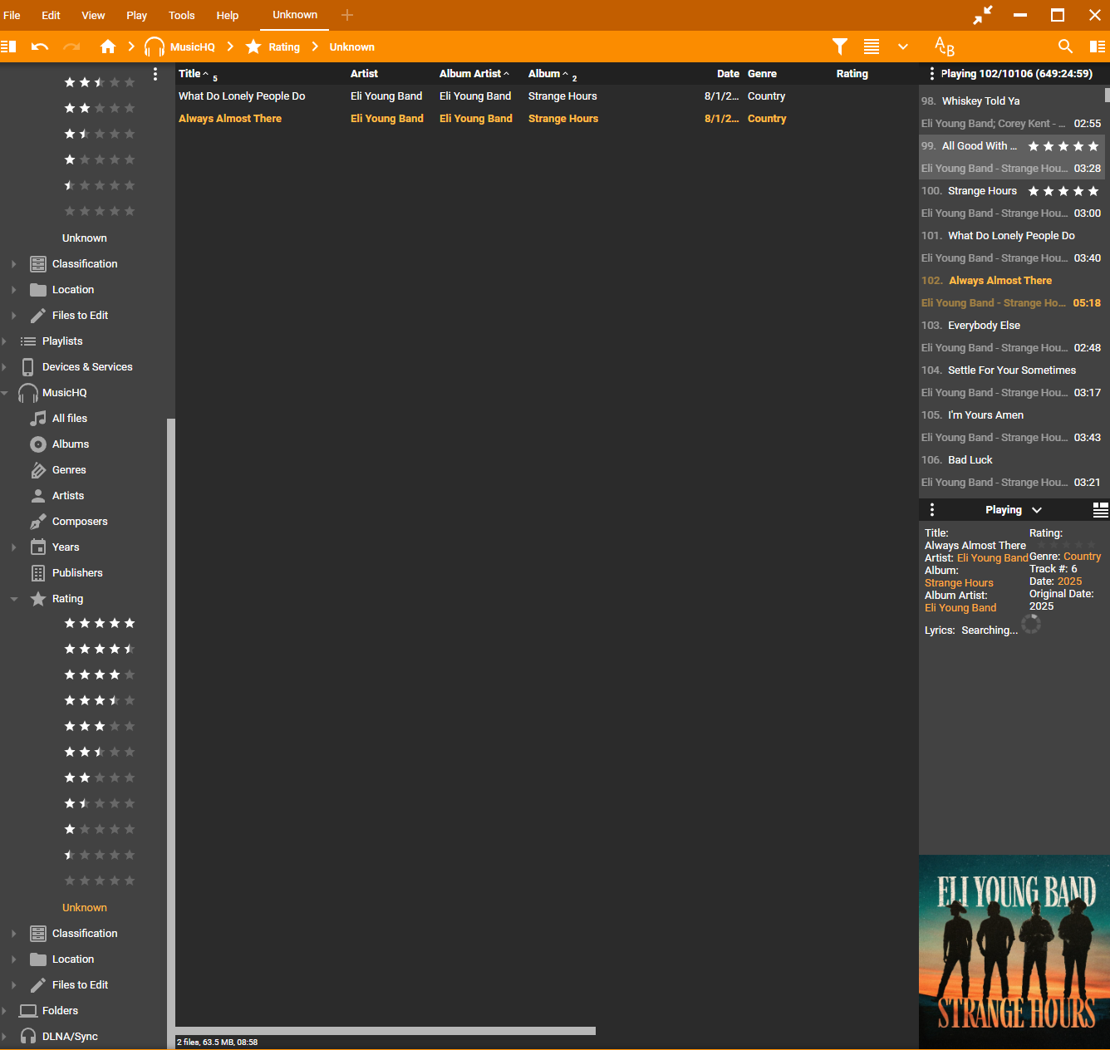Viewport: 1110px width, 1050px height.
Task: Click the Strange Hours album link
Action: point(959,583)
